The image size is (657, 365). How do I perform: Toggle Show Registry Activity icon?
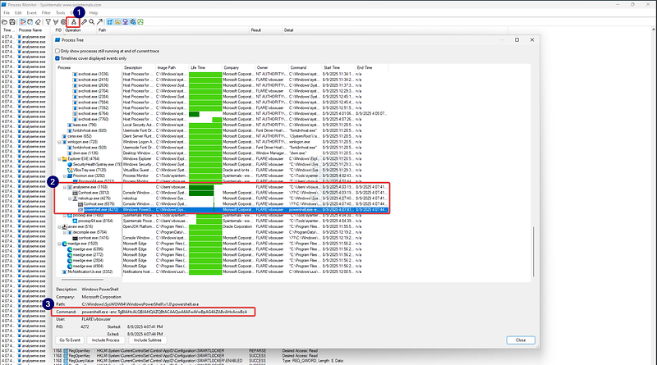110,22
